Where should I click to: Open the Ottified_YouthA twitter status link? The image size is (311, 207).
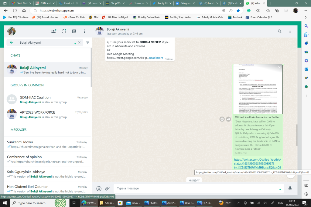[257, 163]
